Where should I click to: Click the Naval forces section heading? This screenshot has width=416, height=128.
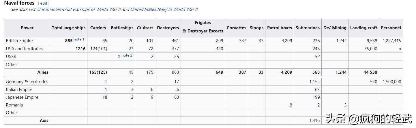click(x=19, y=3)
